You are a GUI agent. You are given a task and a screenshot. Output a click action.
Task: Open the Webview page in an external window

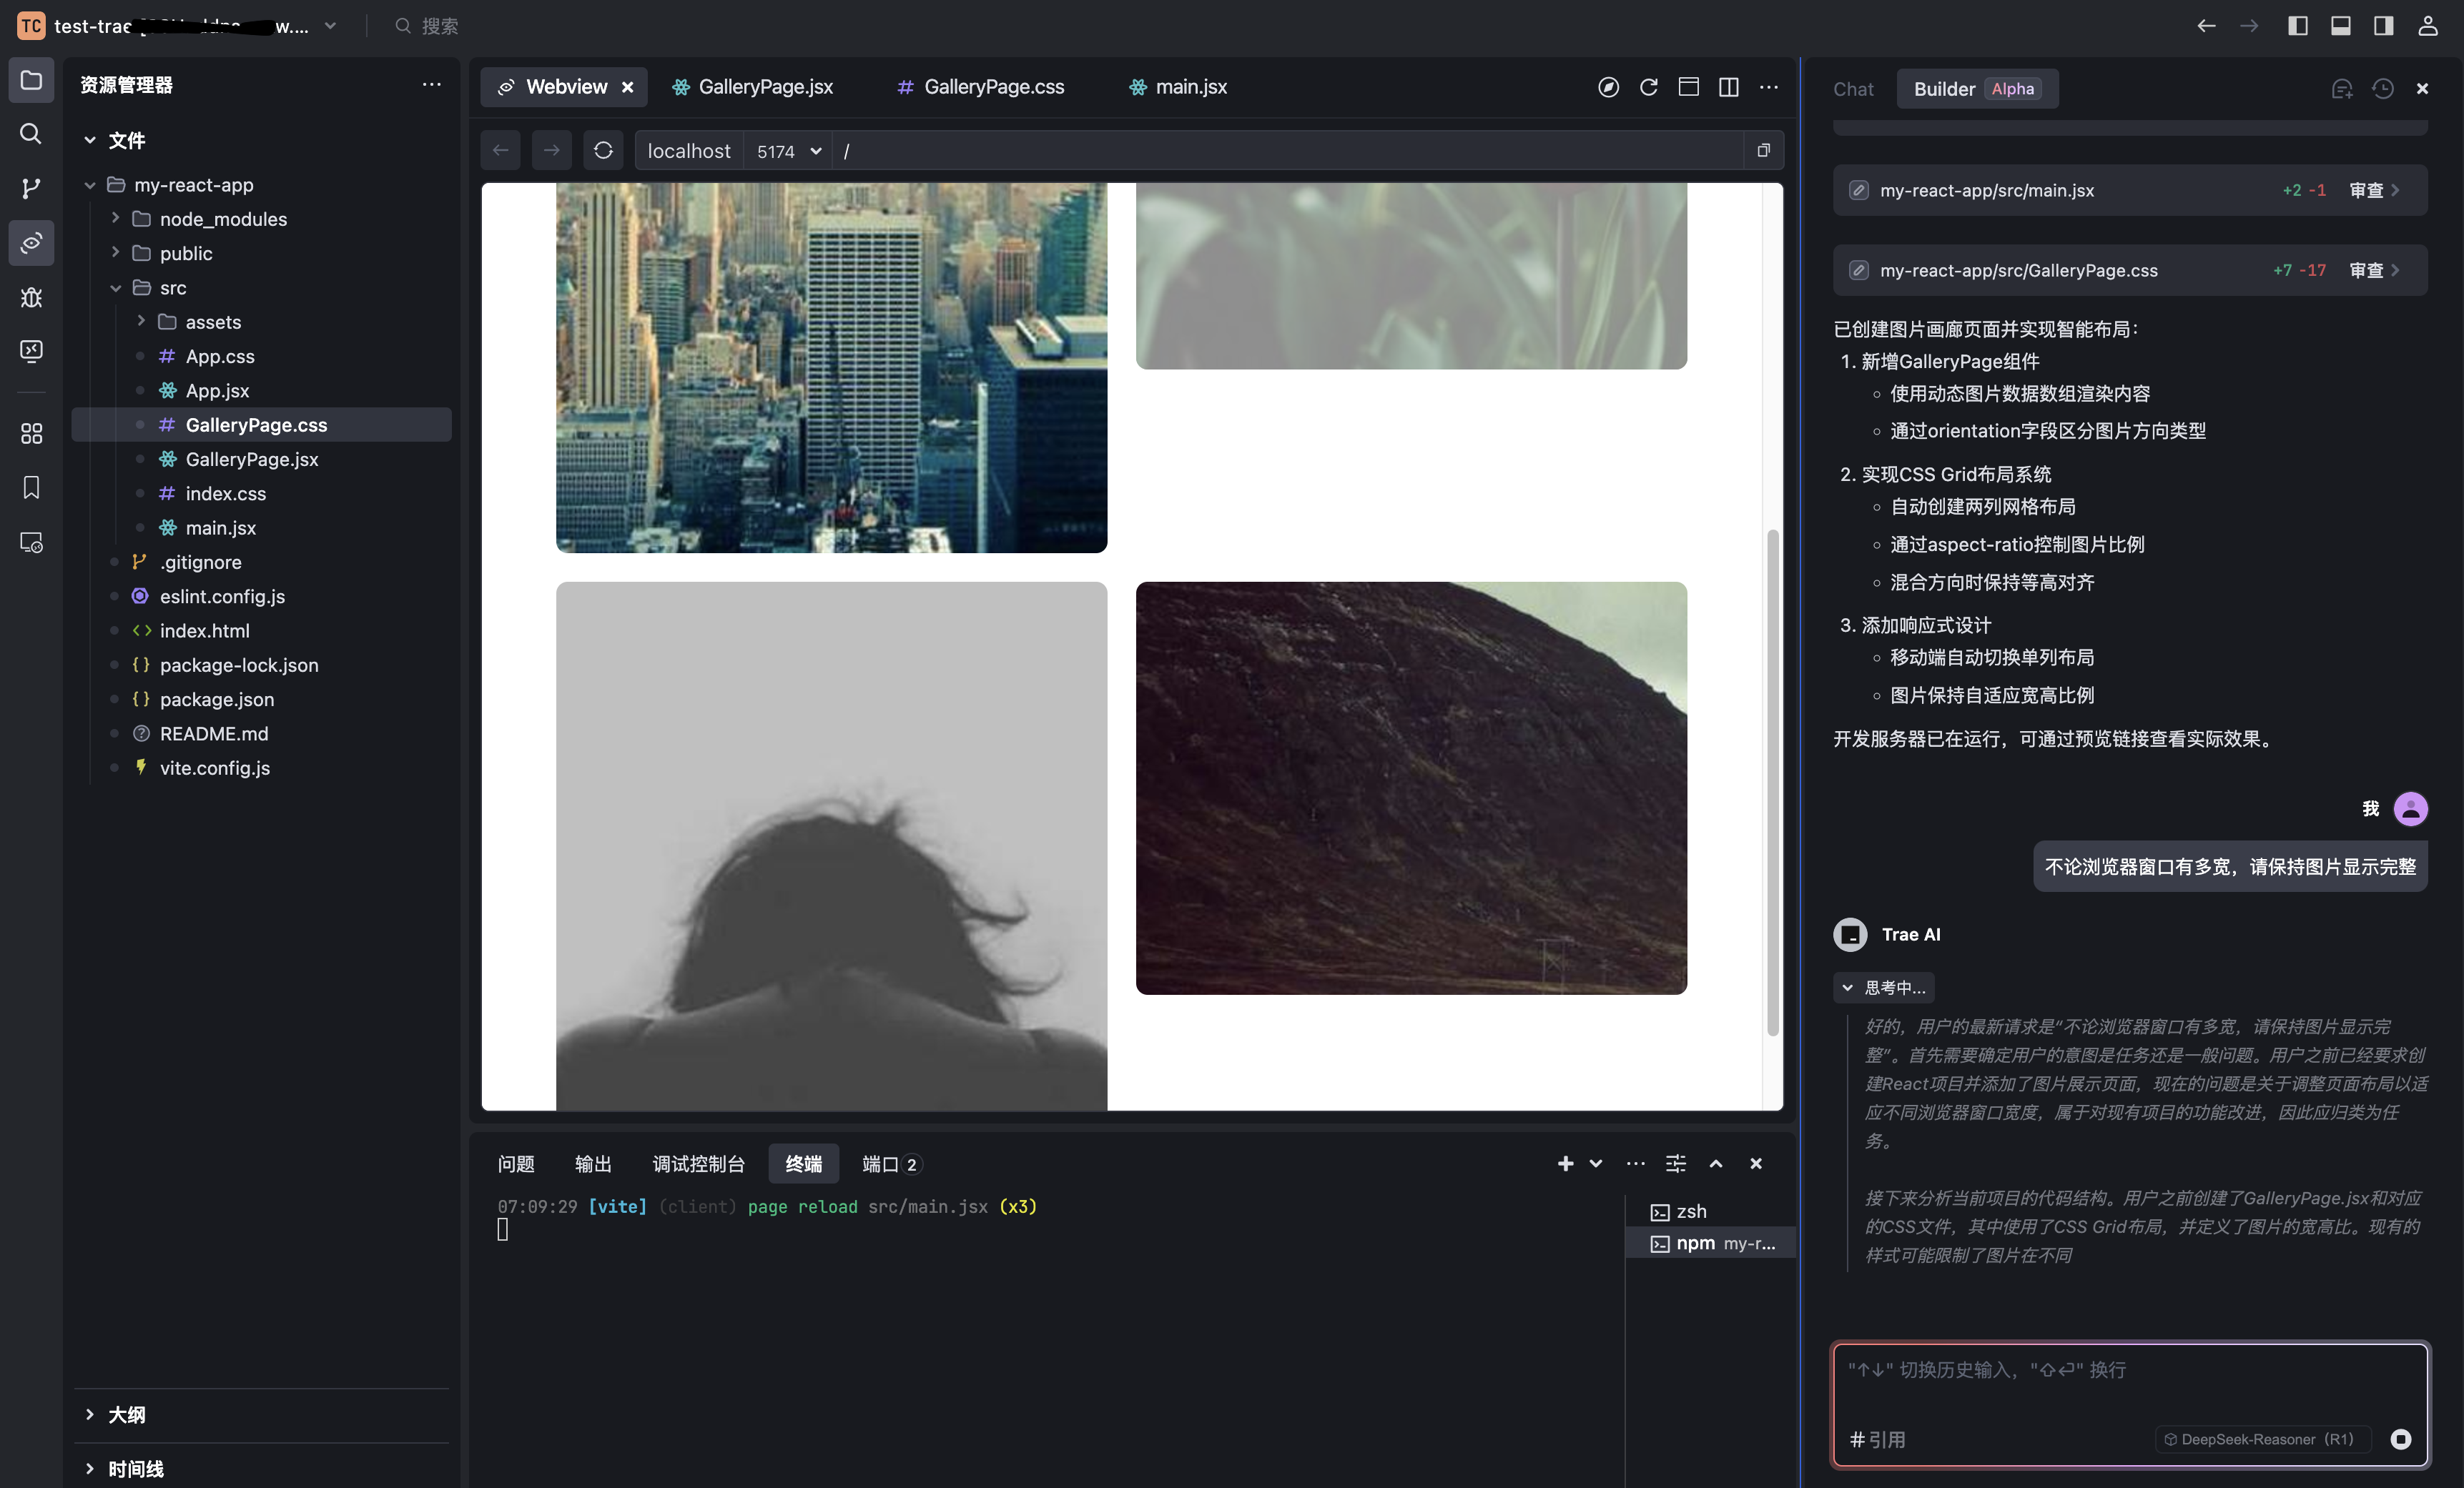tap(1763, 151)
